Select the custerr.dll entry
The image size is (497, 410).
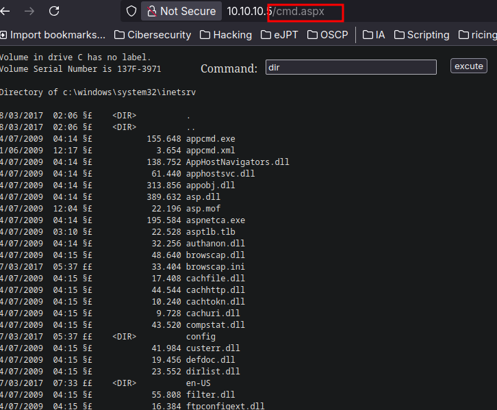point(213,348)
